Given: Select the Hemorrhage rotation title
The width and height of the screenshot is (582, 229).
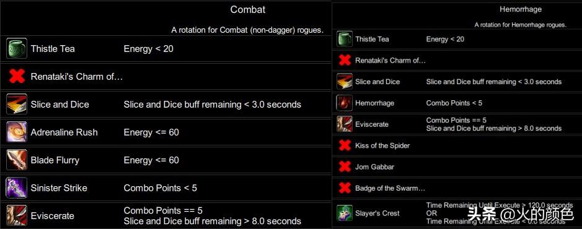Looking at the screenshot, I should pyautogui.click(x=521, y=10).
